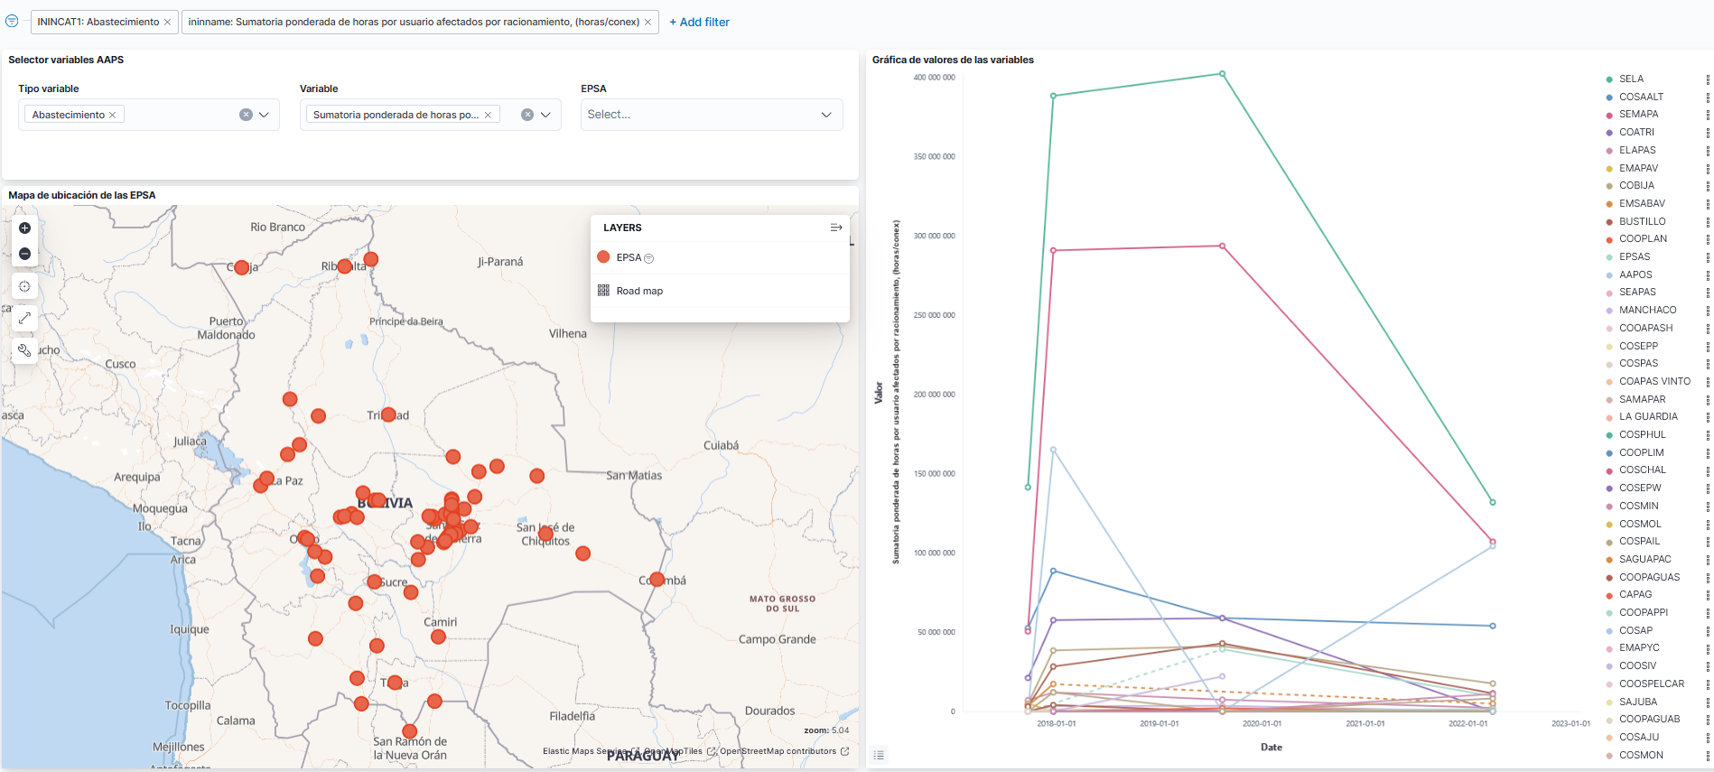
Task: Toggle SEMAPA series in chart legend
Action: pos(1637,115)
